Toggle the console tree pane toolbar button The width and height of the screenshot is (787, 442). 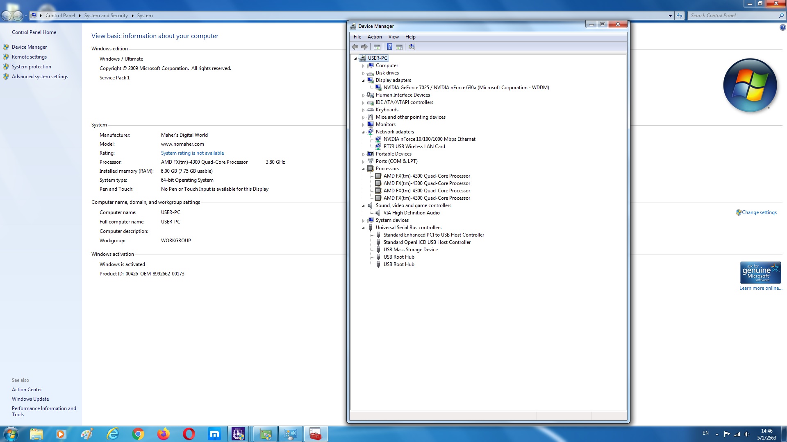point(377,47)
